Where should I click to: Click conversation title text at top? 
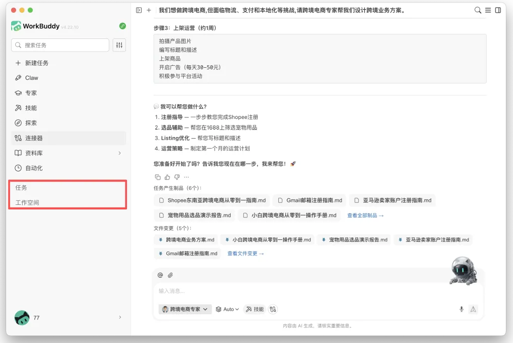[282, 10]
